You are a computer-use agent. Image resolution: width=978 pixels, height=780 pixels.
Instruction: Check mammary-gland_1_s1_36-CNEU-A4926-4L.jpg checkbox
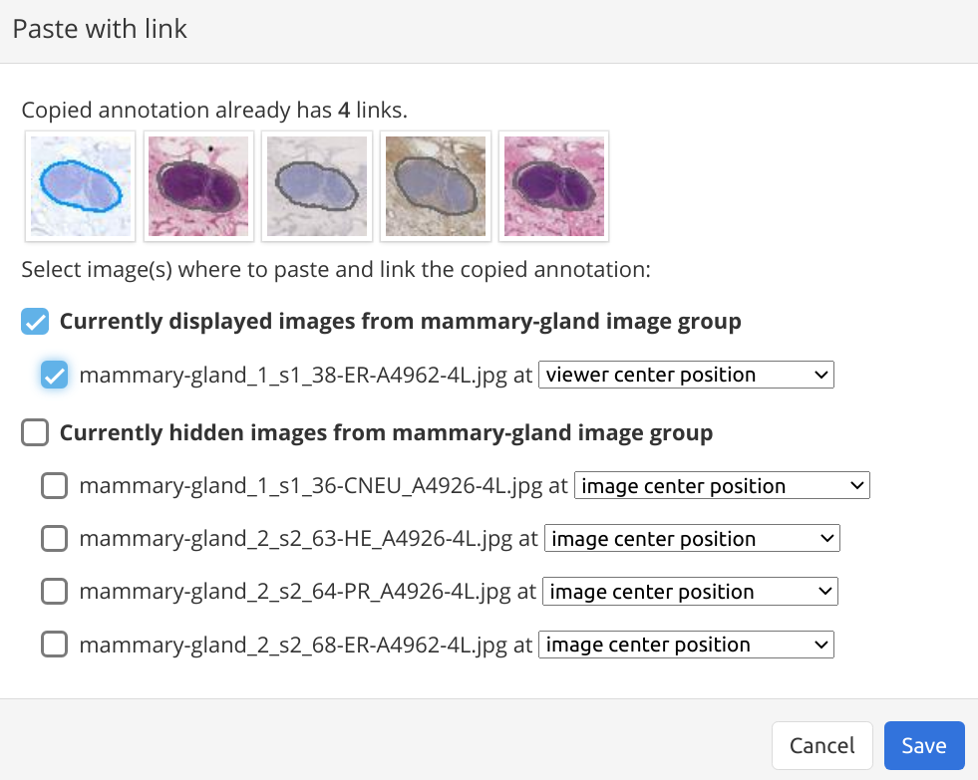pyautogui.click(x=54, y=485)
